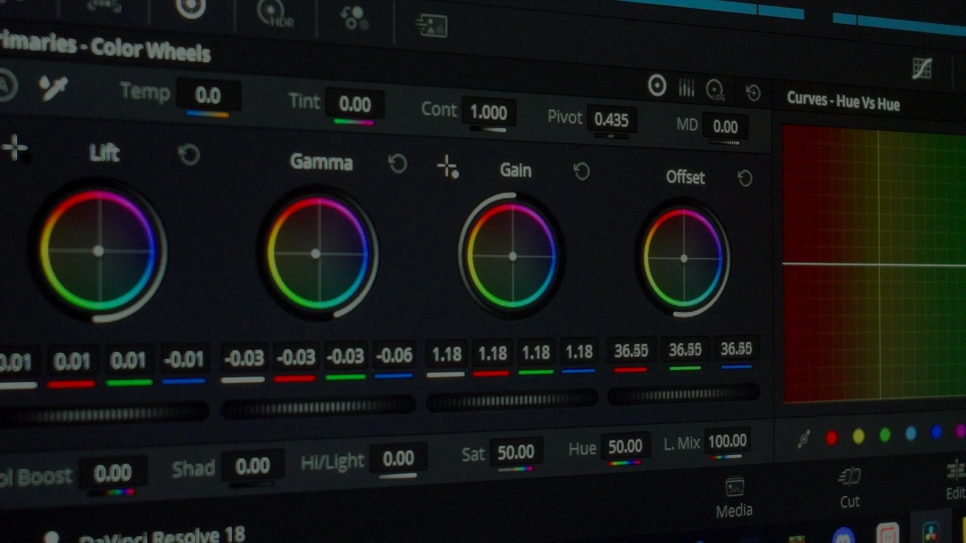Open the Curves palette icon
Image resolution: width=966 pixels, height=543 pixels.
click(922, 68)
